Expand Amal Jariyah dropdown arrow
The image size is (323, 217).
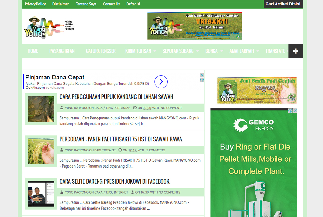point(258,51)
